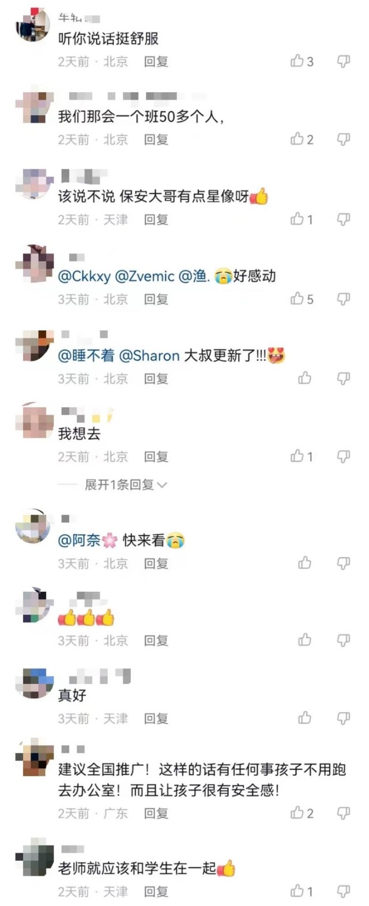Open the @Ckkxy mention link
This screenshot has width=369, height=906.
[84, 276]
